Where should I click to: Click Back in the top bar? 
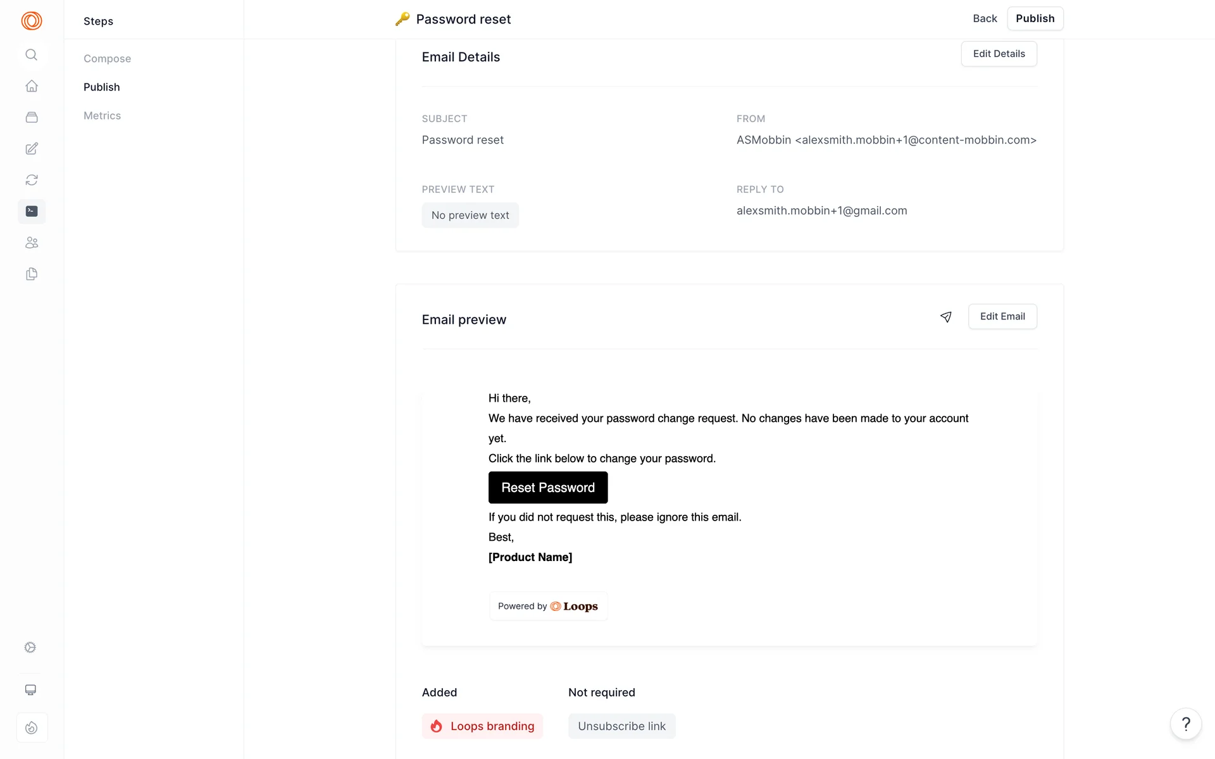[x=984, y=18]
